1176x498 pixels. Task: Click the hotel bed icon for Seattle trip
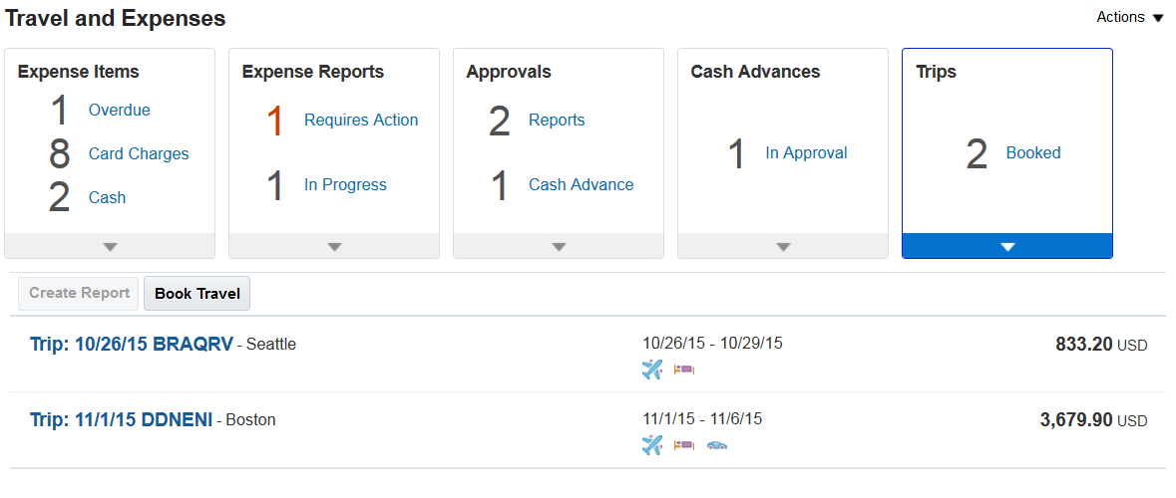(683, 370)
